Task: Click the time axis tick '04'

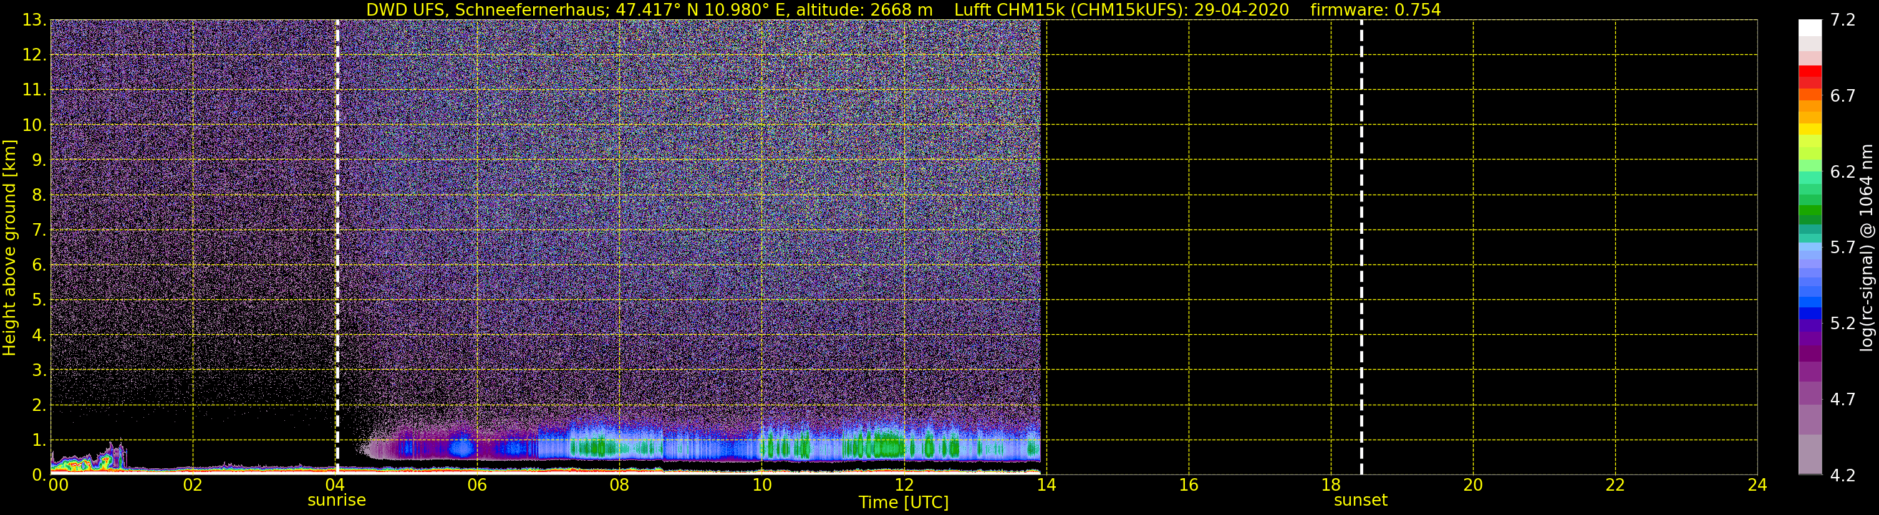Action: coord(335,485)
